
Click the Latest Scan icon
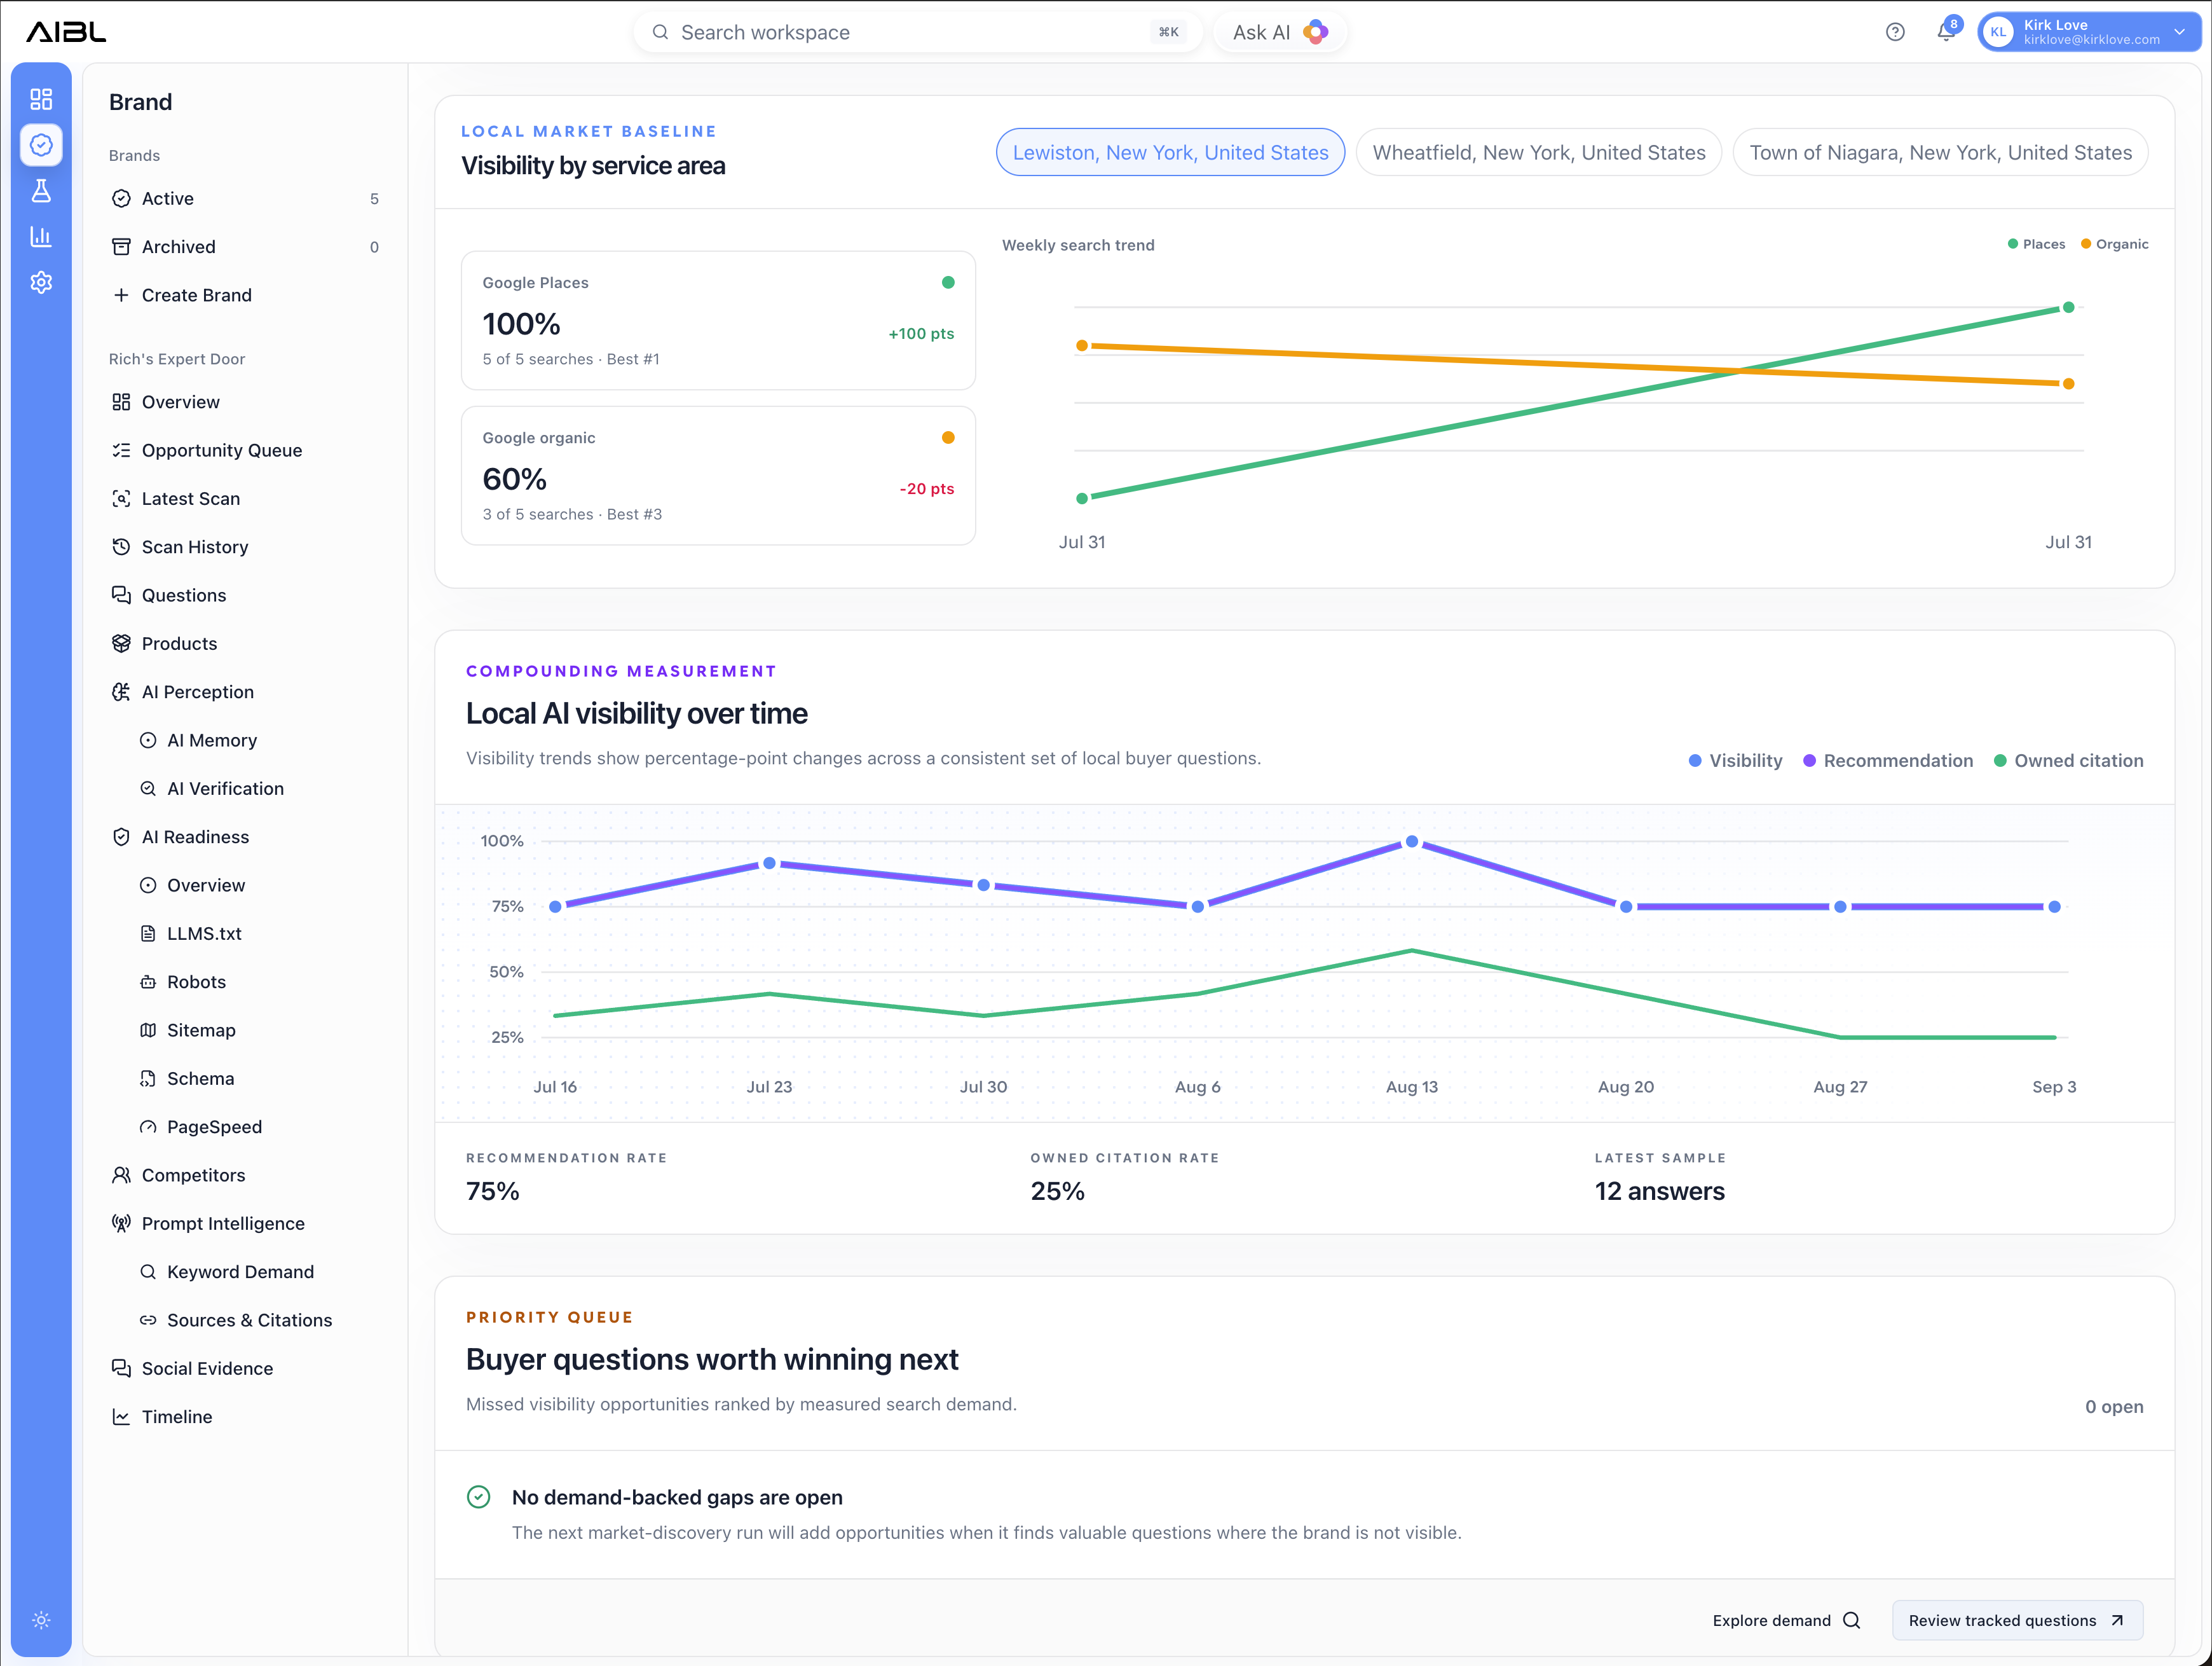pos(121,499)
